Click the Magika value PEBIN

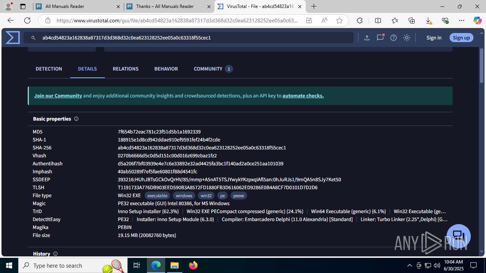(125, 227)
